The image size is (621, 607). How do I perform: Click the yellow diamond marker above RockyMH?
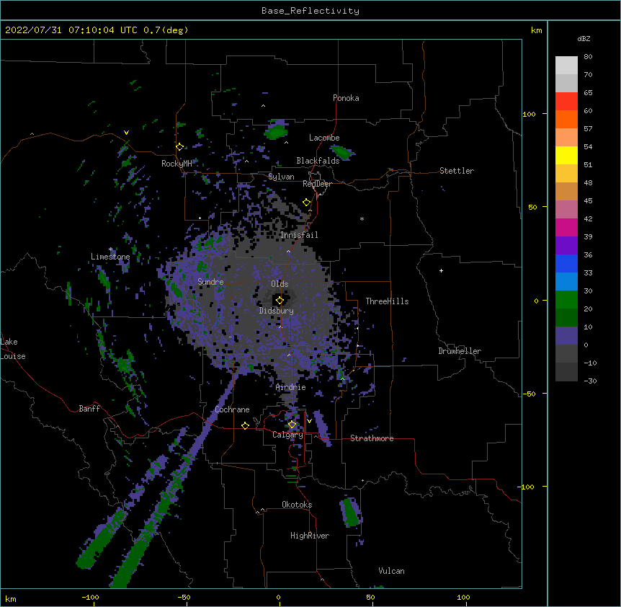[x=180, y=147]
